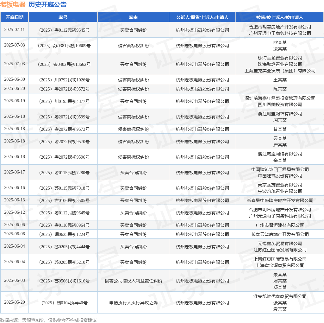Viewport: 324px width, 323px height.
Task: Click defendant 广州市君恒建材有限公司
Action: pos(280,225)
